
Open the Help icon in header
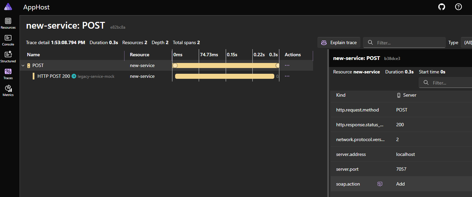tap(458, 7)
